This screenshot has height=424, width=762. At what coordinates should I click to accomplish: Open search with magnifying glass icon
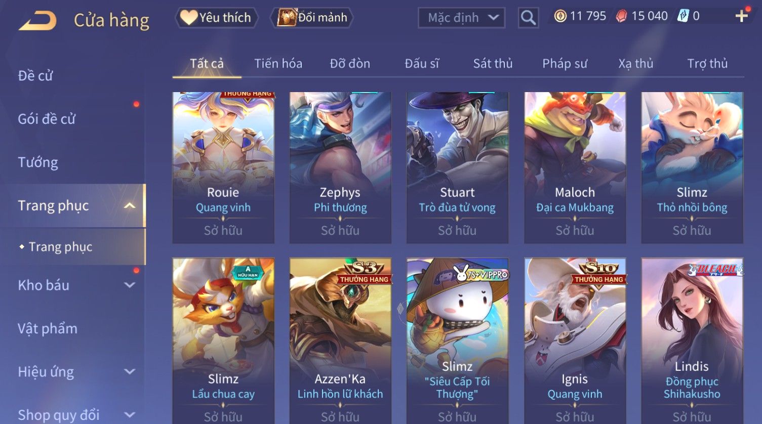point(528,18)
